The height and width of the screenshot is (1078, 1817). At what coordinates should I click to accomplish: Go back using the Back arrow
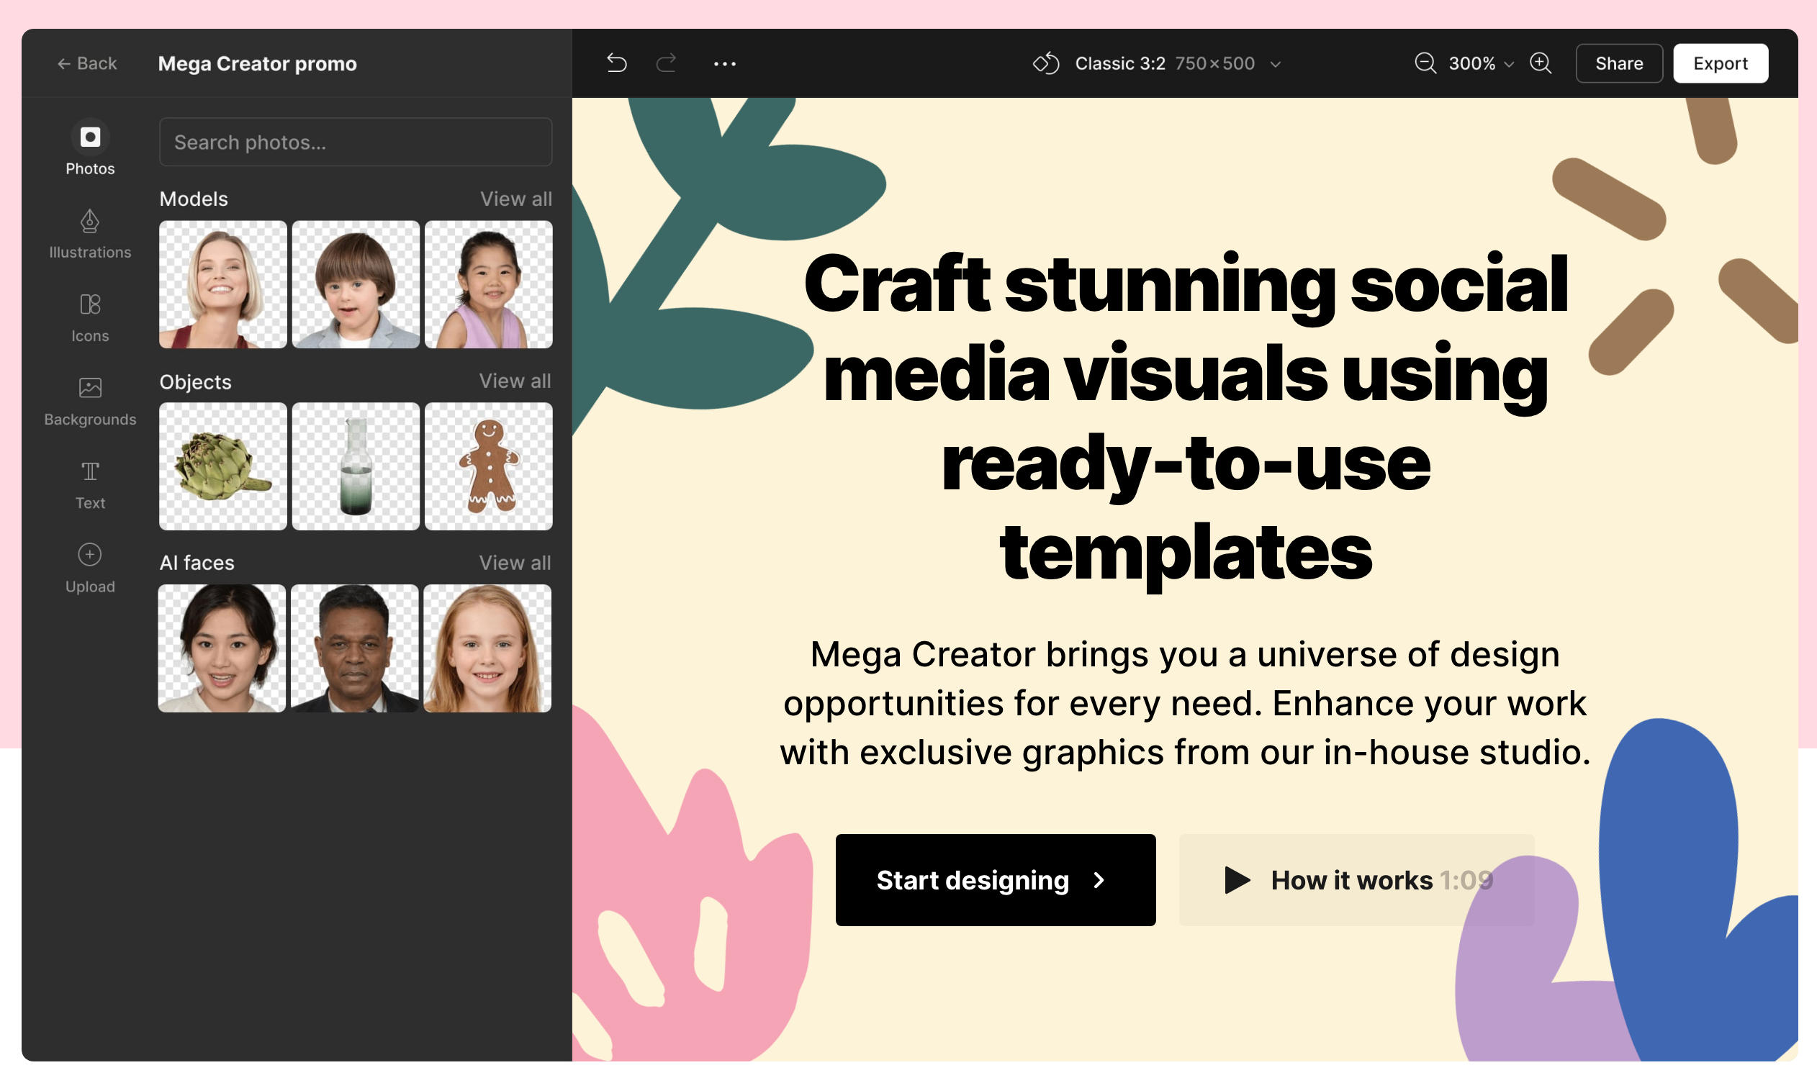point(87,63)
